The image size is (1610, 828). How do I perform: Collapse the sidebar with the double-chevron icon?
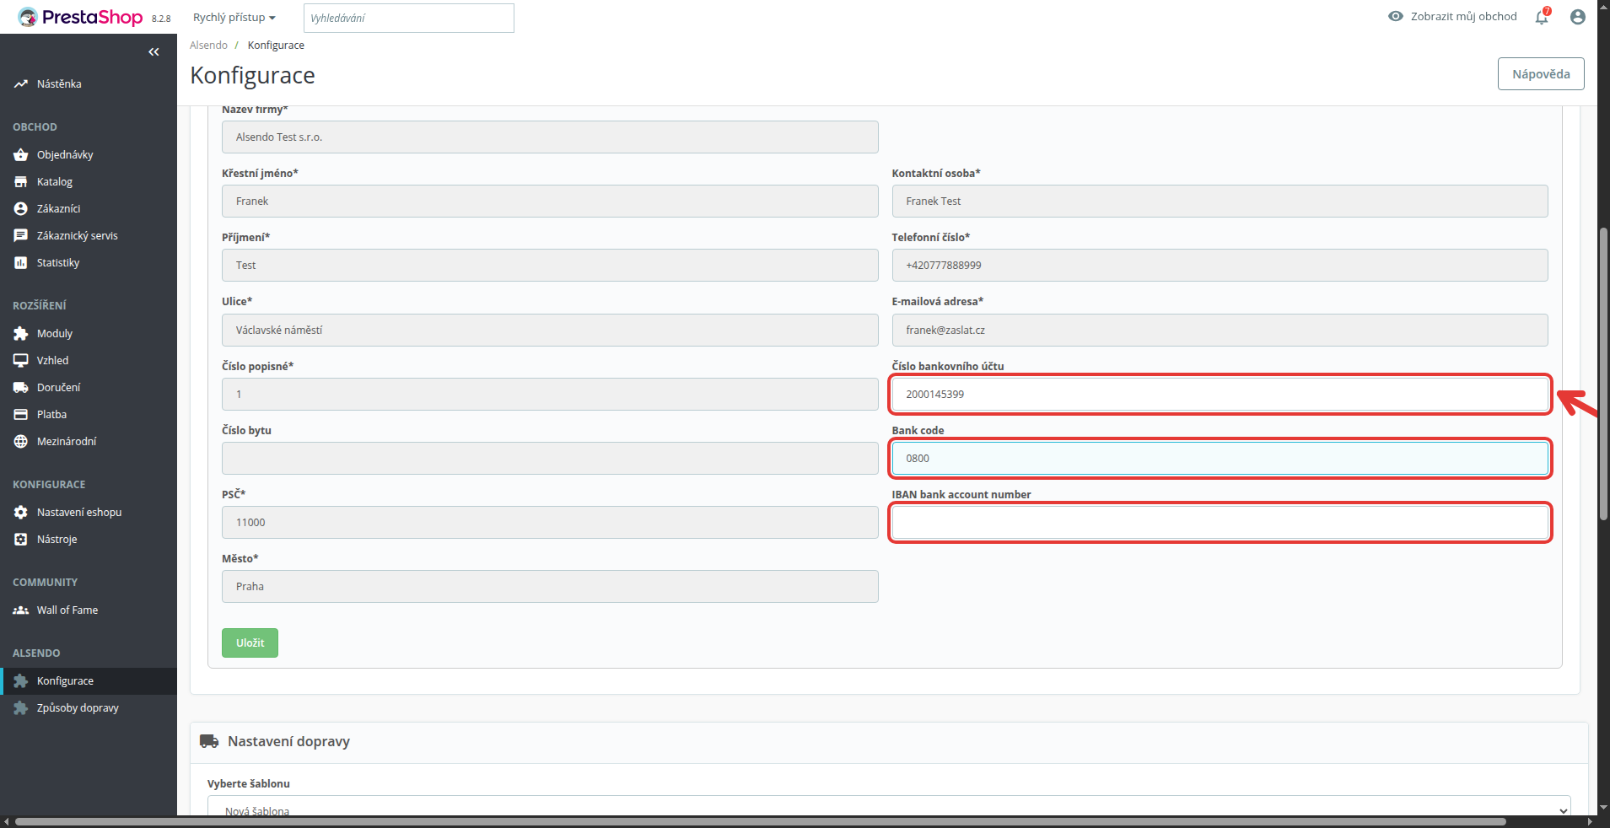(153, 52)
